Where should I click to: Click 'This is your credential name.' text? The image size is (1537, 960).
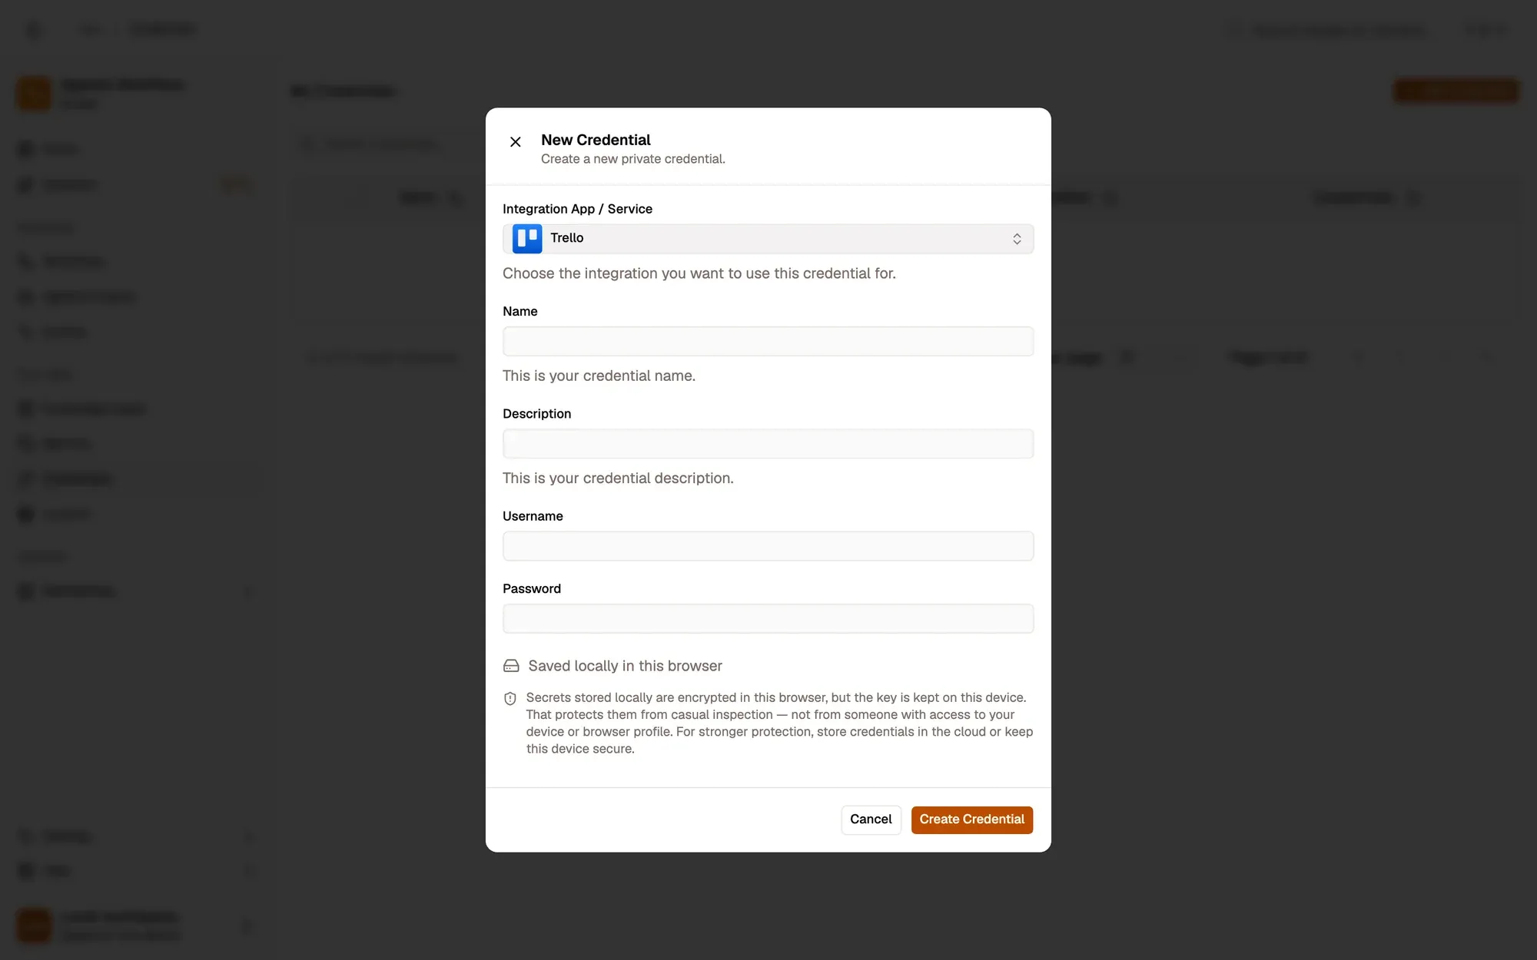click(x=599, y=376)
